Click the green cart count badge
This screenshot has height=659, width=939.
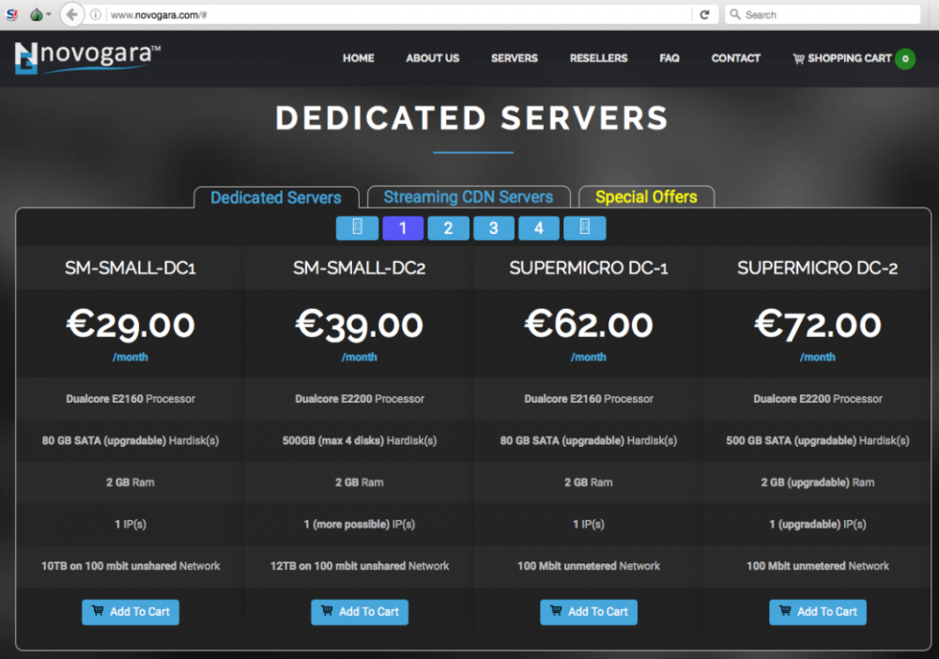[x=905, y=58]
